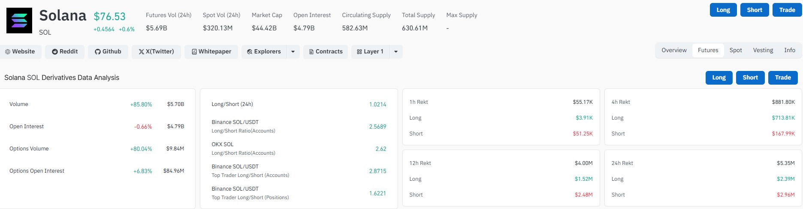The height and width of the screenshot is (209, 803).
Task: Click the Layer 1 tag button
Action: pyautogui.click(x=370, y=52)
